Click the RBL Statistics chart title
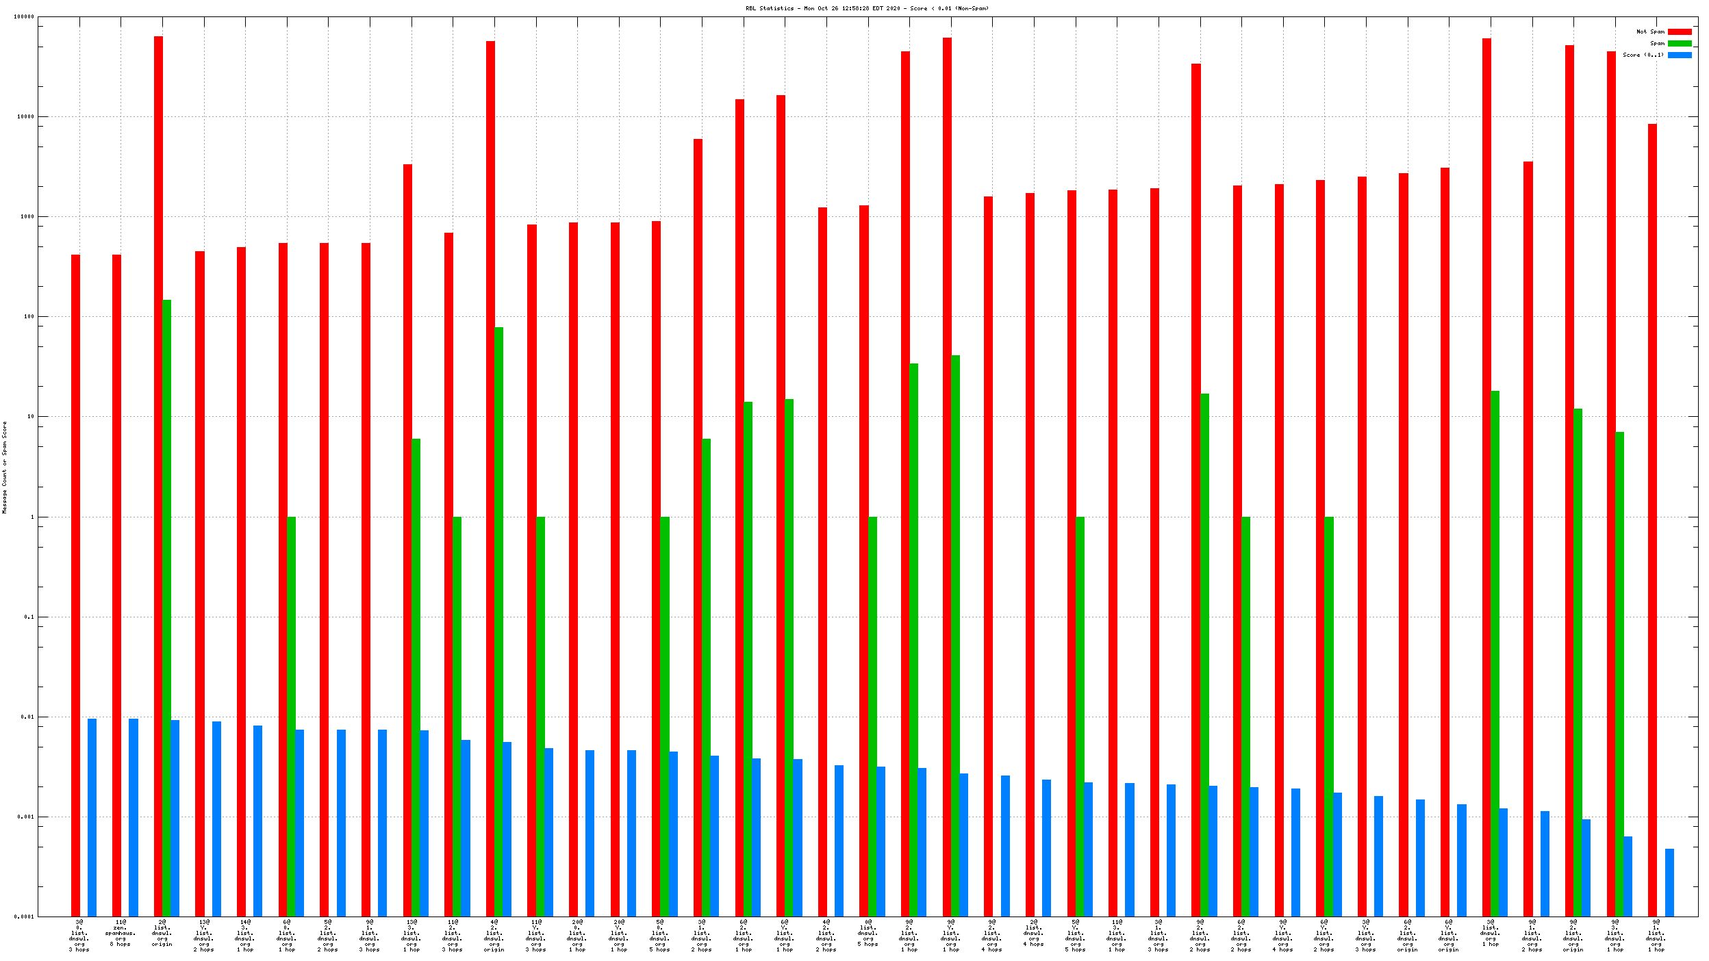The height and width of the screenshot is (961, 1709). click(x=867, y=8)
